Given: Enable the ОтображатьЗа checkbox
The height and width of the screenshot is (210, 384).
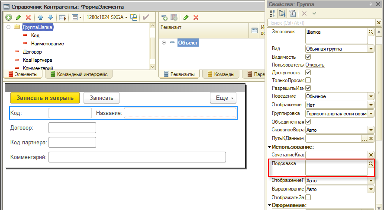Looking at the screenshot, I should tap(308, 197).
